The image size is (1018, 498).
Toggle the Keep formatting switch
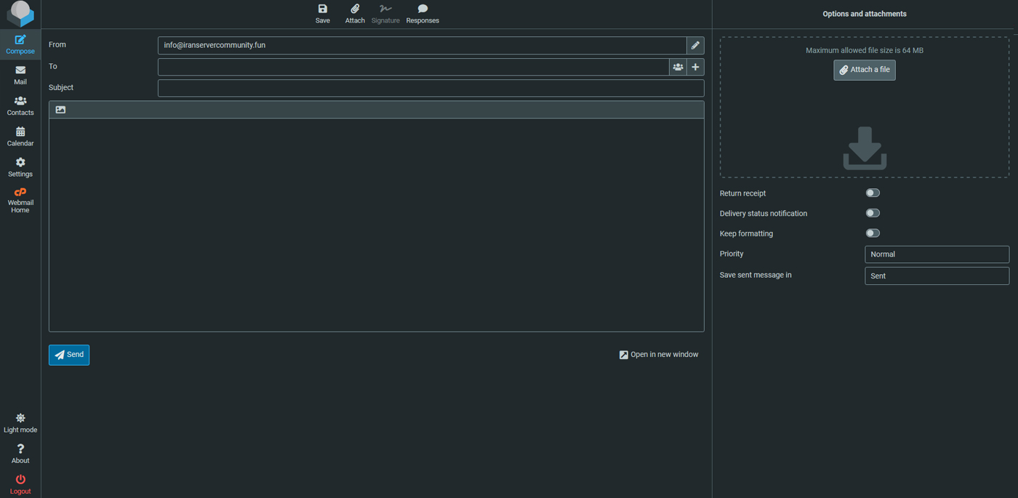(x=873, y=233)
